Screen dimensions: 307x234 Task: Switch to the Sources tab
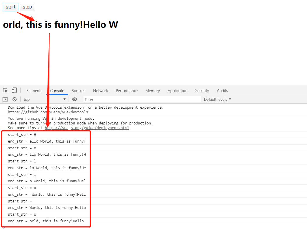click(x=79, y=91)
